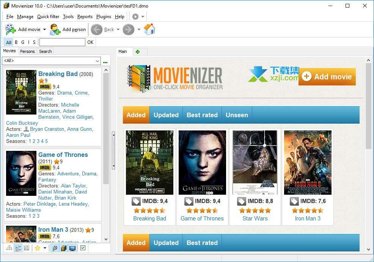Screen dimensions: 374x262
Task: Select the Main tab
Action: (x=123, y=51)
